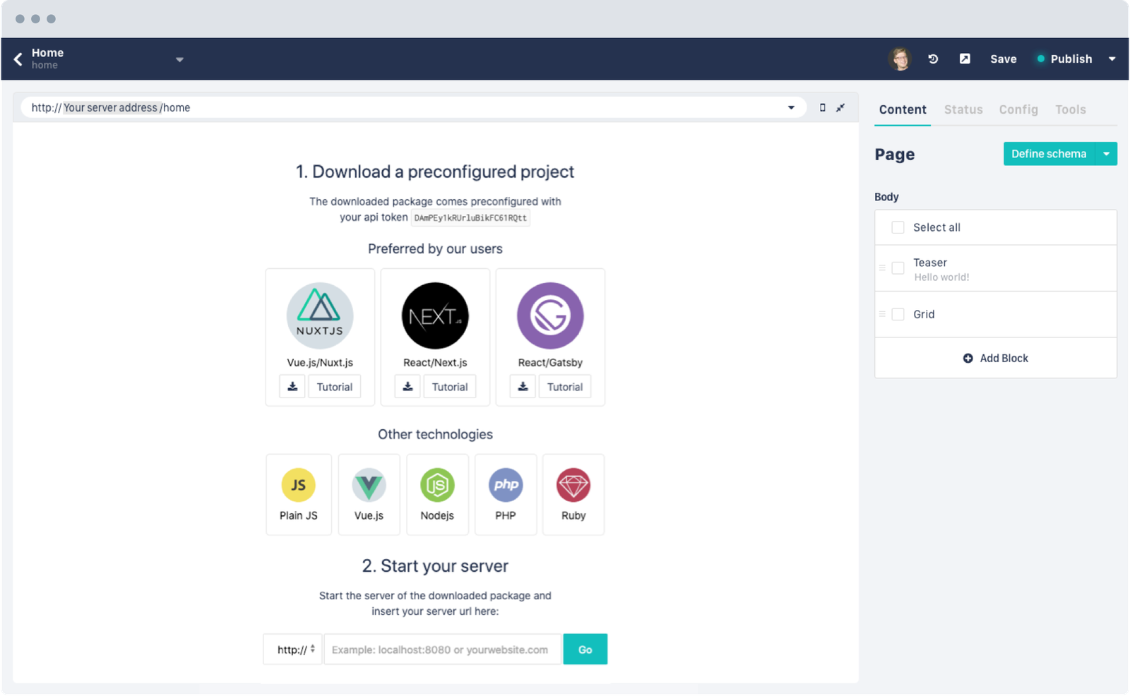1130x696 pixels.
Task: Check the Teaser block checkbox
Action: click(x=898, y=268)
